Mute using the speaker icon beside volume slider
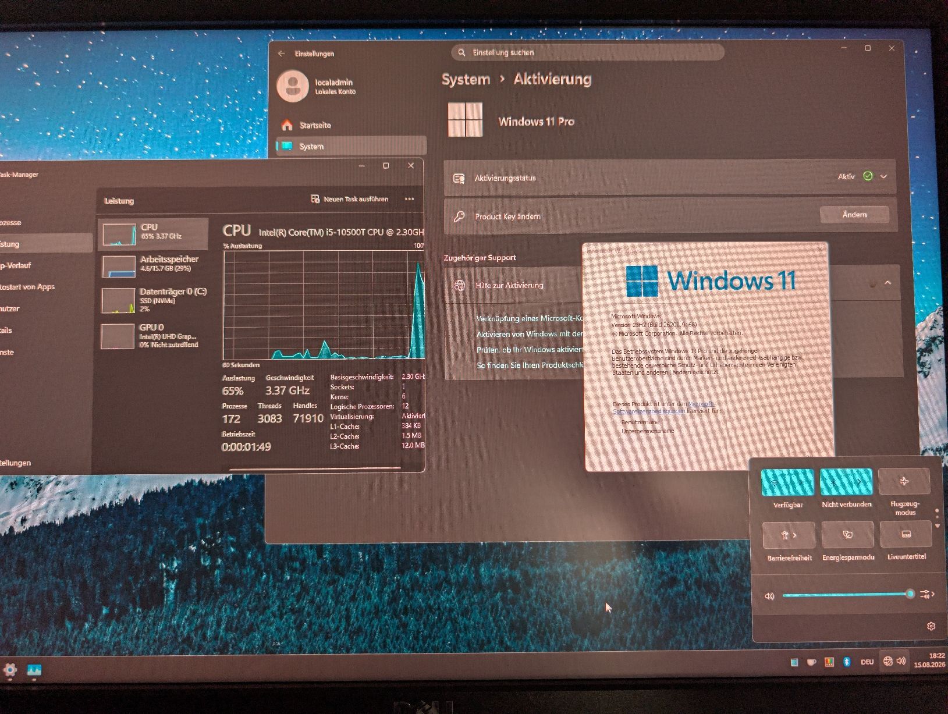The height and width of the screenshot is (714, 948). click(x=769, y=596)
